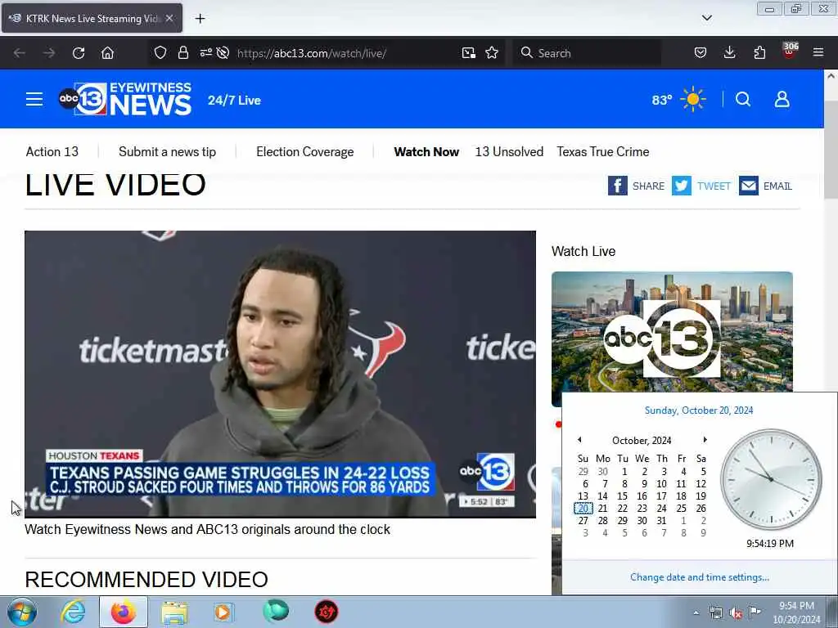Expand the list all tabs chevron
The width and height of the screenshot is (838, 628).
706,18
